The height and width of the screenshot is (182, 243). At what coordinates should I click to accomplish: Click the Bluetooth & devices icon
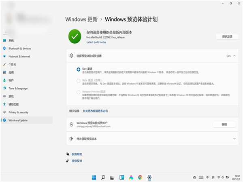[x=4, y=49]
